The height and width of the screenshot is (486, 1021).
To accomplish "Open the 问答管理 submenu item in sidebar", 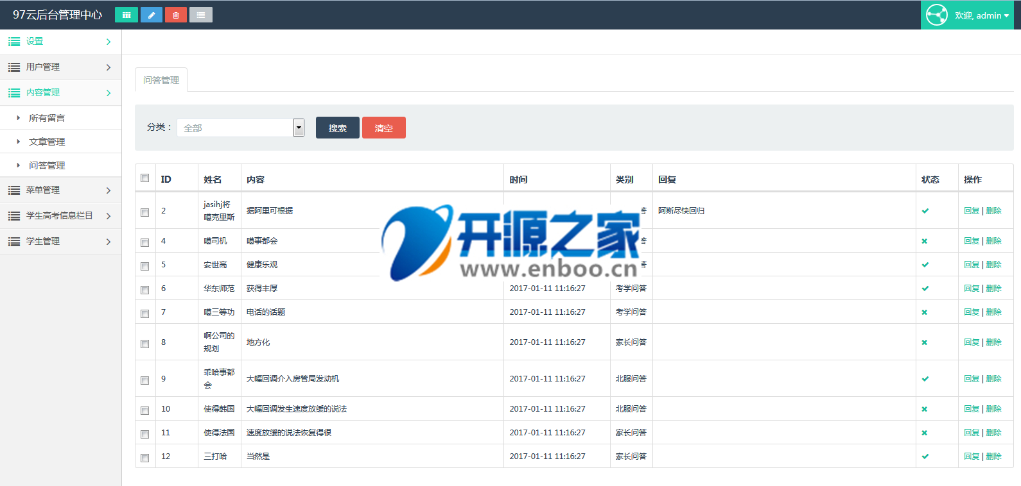I will coord(47,165).
